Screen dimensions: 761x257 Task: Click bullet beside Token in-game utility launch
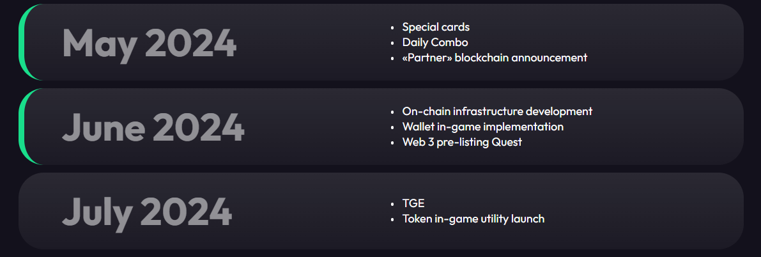tap(392, 219)
